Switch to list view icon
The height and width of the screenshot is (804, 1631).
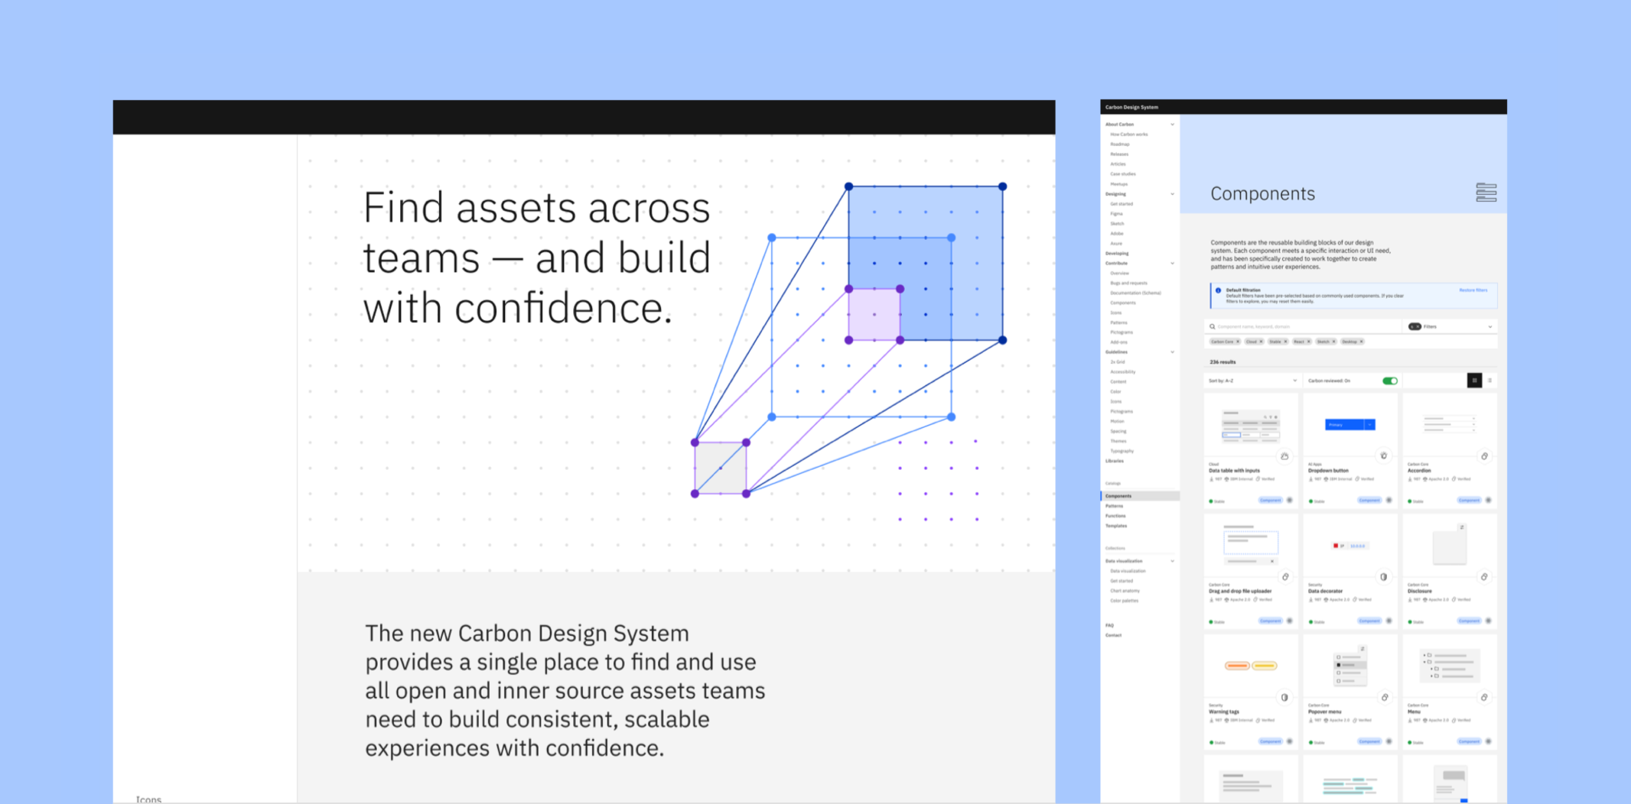point(1489,381)
